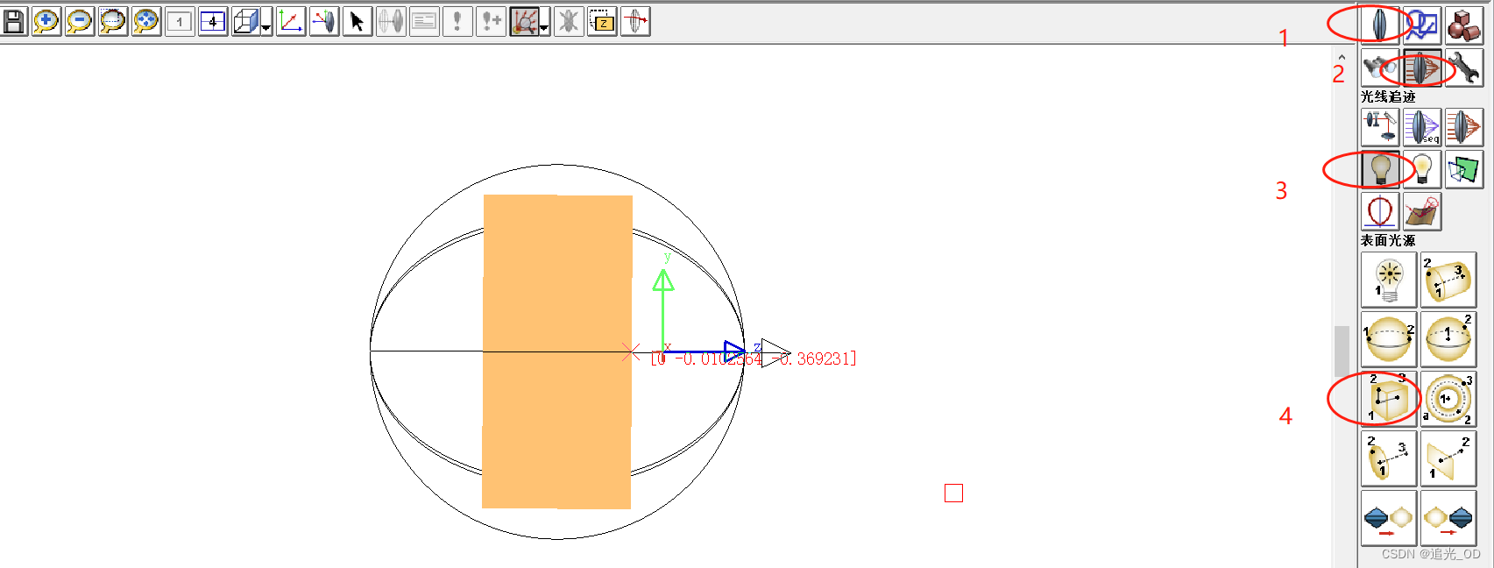Click the lens with local axes icon
The width and height of the screenshot is (1494, 568).
(324, 21)
